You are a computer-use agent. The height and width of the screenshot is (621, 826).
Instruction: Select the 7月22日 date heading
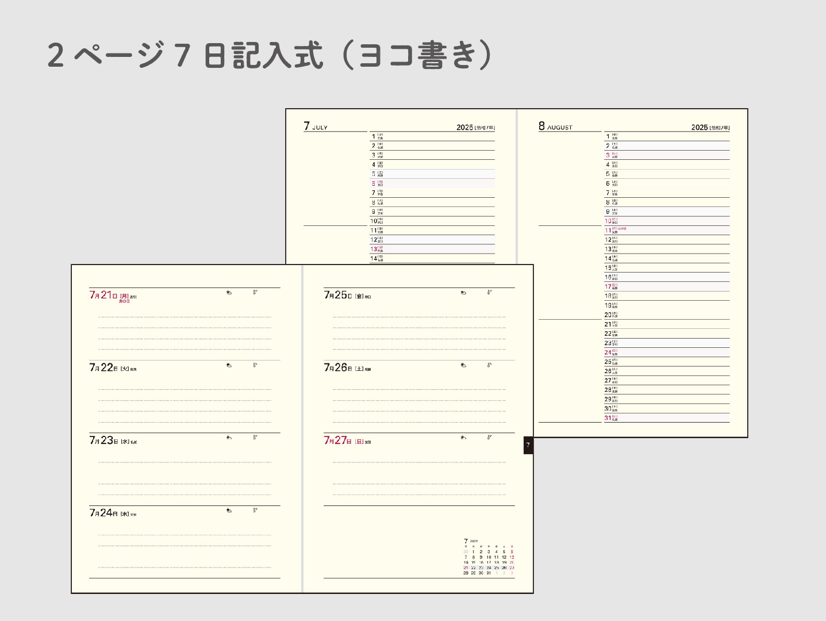(x=113, y=367)
